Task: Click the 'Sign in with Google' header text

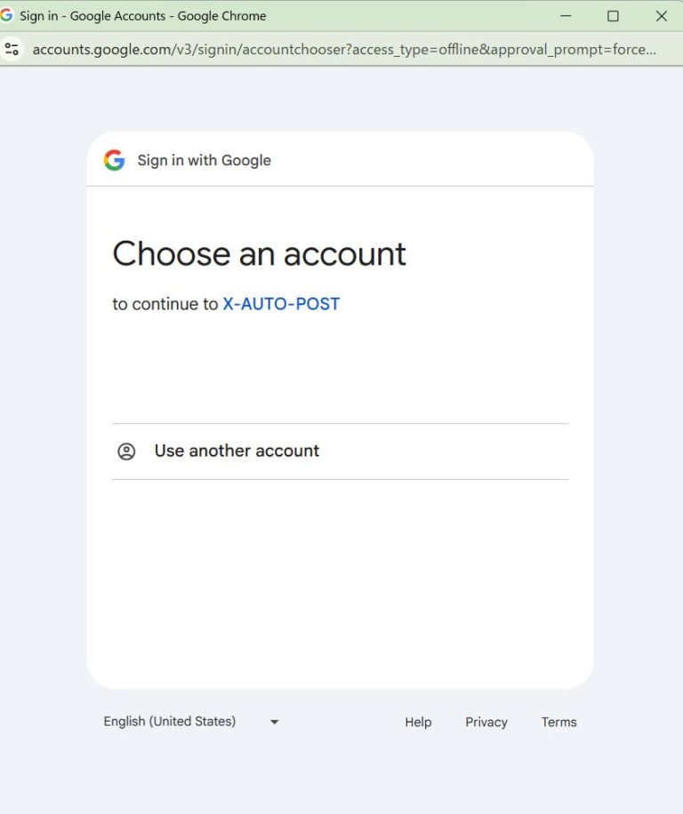Action: click(204, 160)
